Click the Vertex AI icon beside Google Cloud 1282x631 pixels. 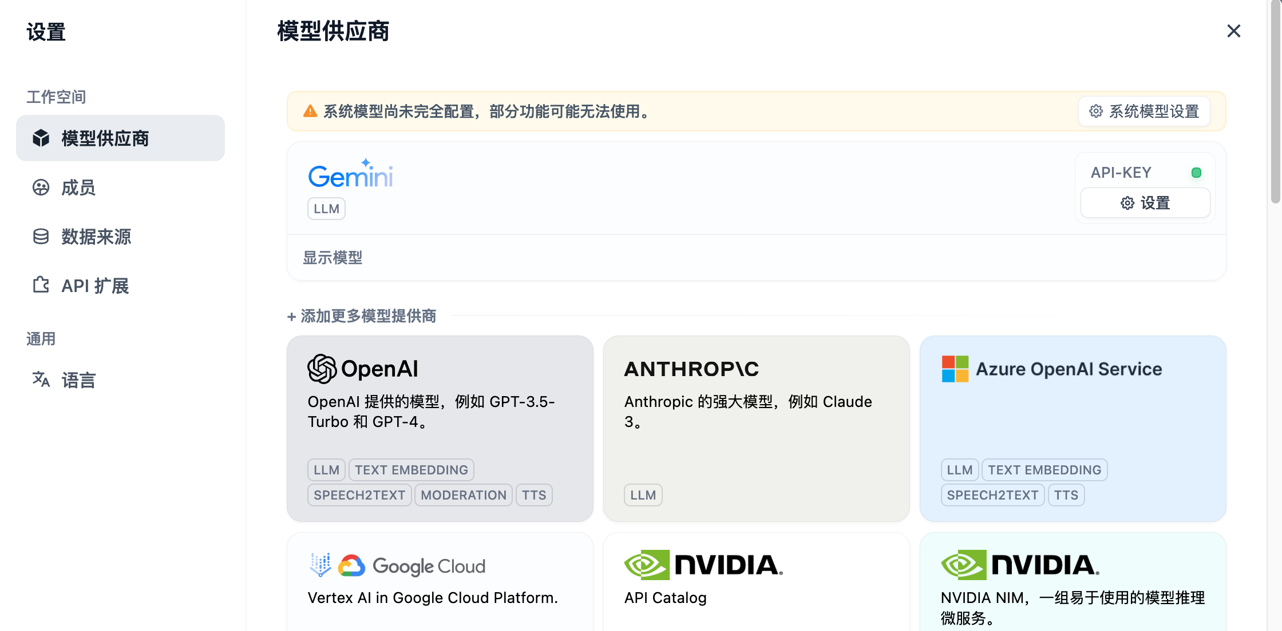pos(320,565)
